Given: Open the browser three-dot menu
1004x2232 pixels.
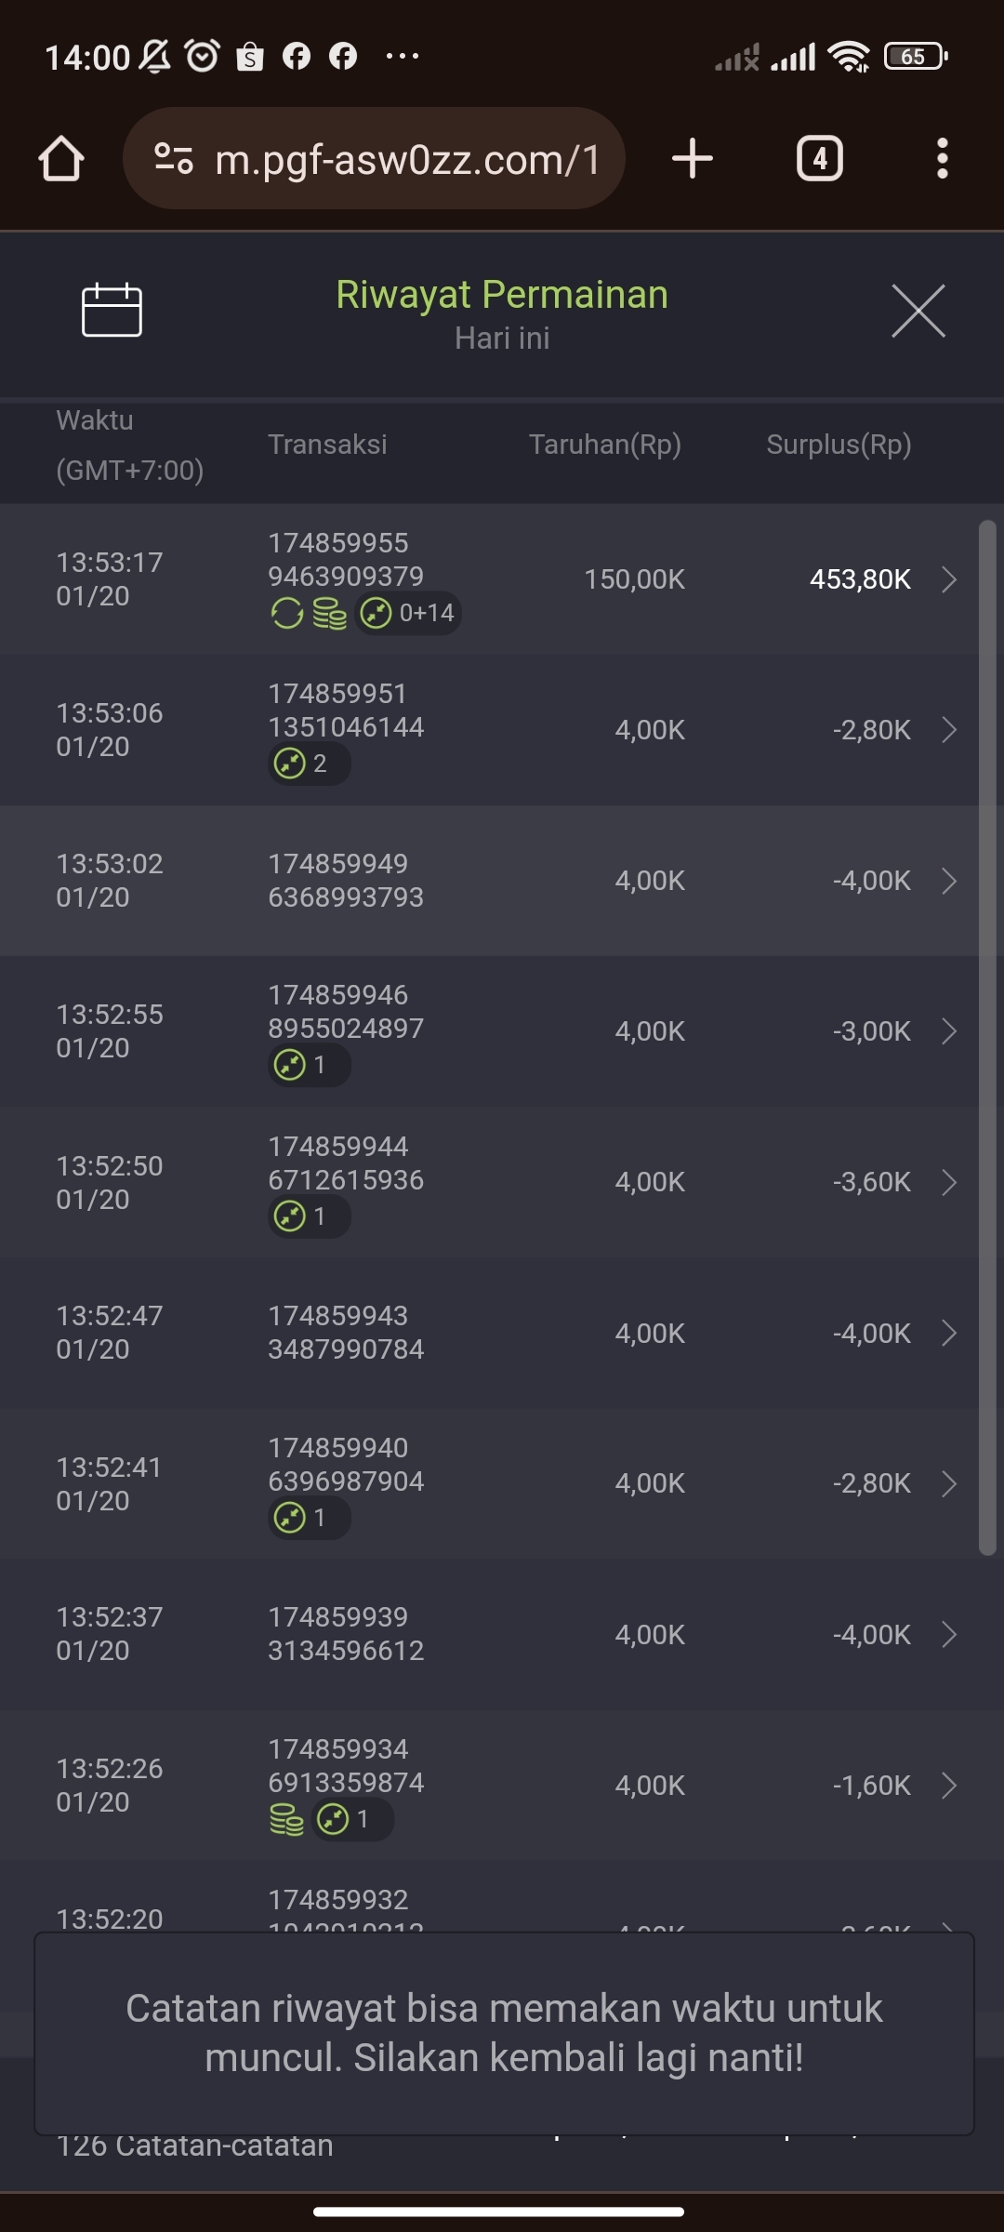Looking at the screenshot, I should 942,159.
